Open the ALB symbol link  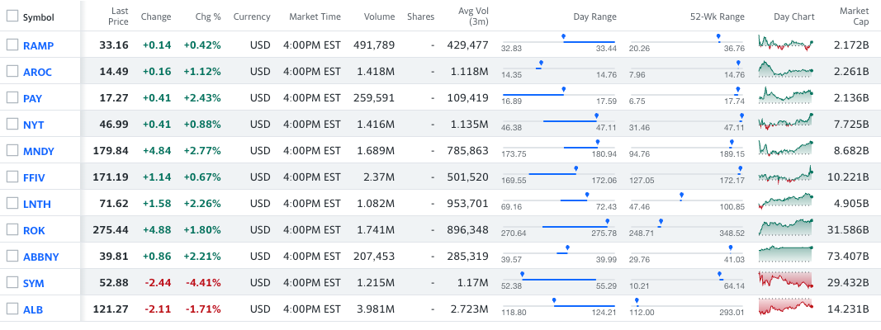(33, 309)
